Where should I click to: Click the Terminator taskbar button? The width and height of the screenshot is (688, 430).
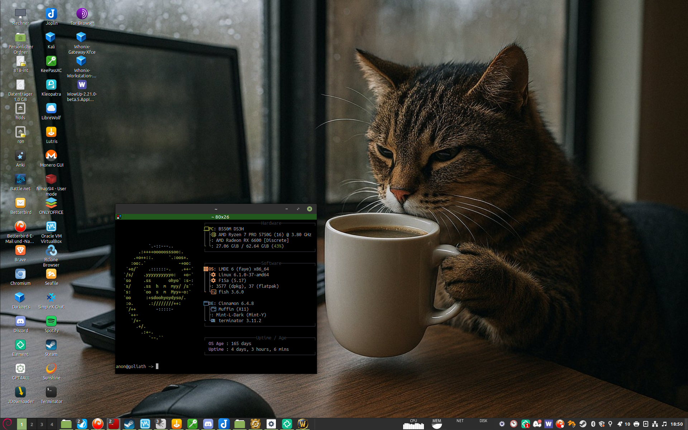click(113, 424)
